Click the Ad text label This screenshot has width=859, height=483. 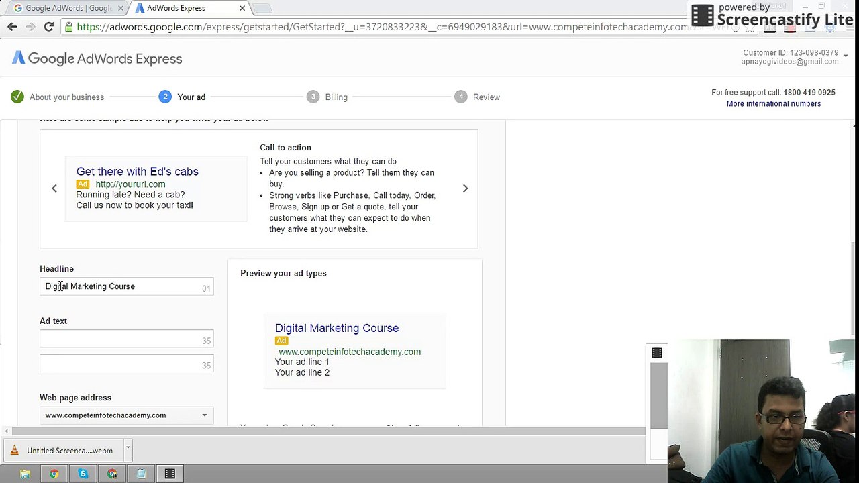(x=53, y=321)
